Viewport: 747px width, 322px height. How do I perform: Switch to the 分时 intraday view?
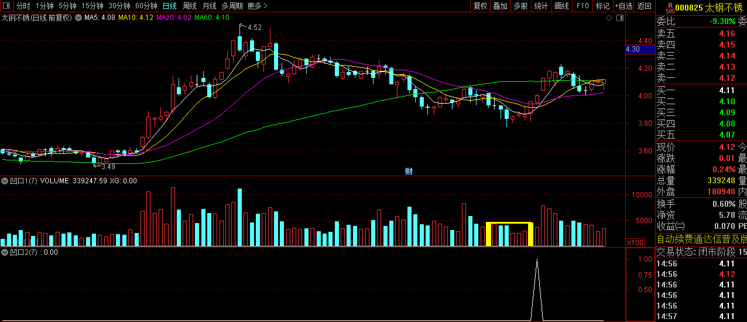point(23,6)
